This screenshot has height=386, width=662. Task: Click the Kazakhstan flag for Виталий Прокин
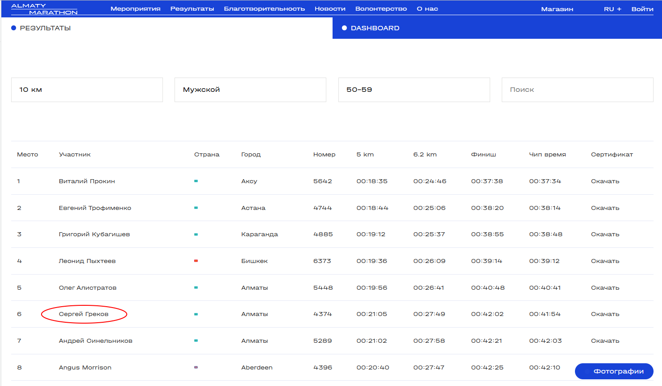196,181
